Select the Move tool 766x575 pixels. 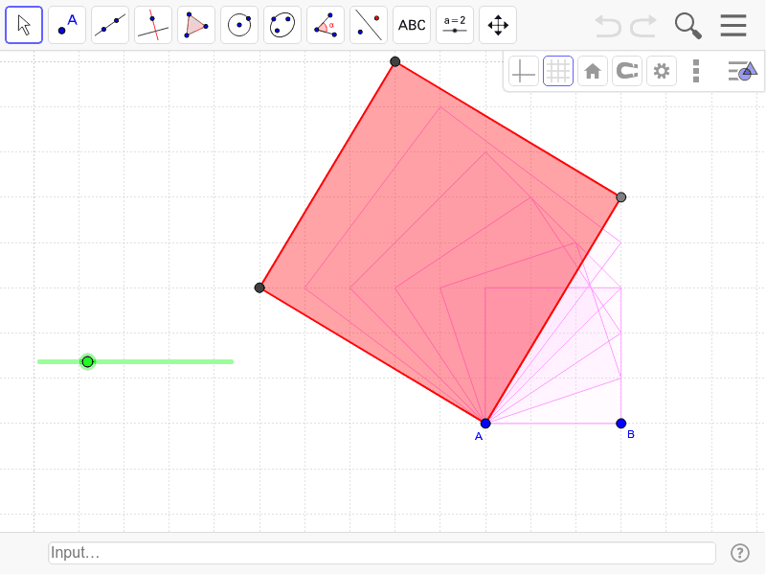point(23,25)
